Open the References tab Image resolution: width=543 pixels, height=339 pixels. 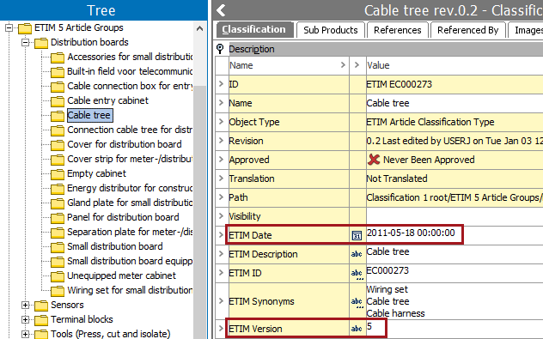click(397, 30)
